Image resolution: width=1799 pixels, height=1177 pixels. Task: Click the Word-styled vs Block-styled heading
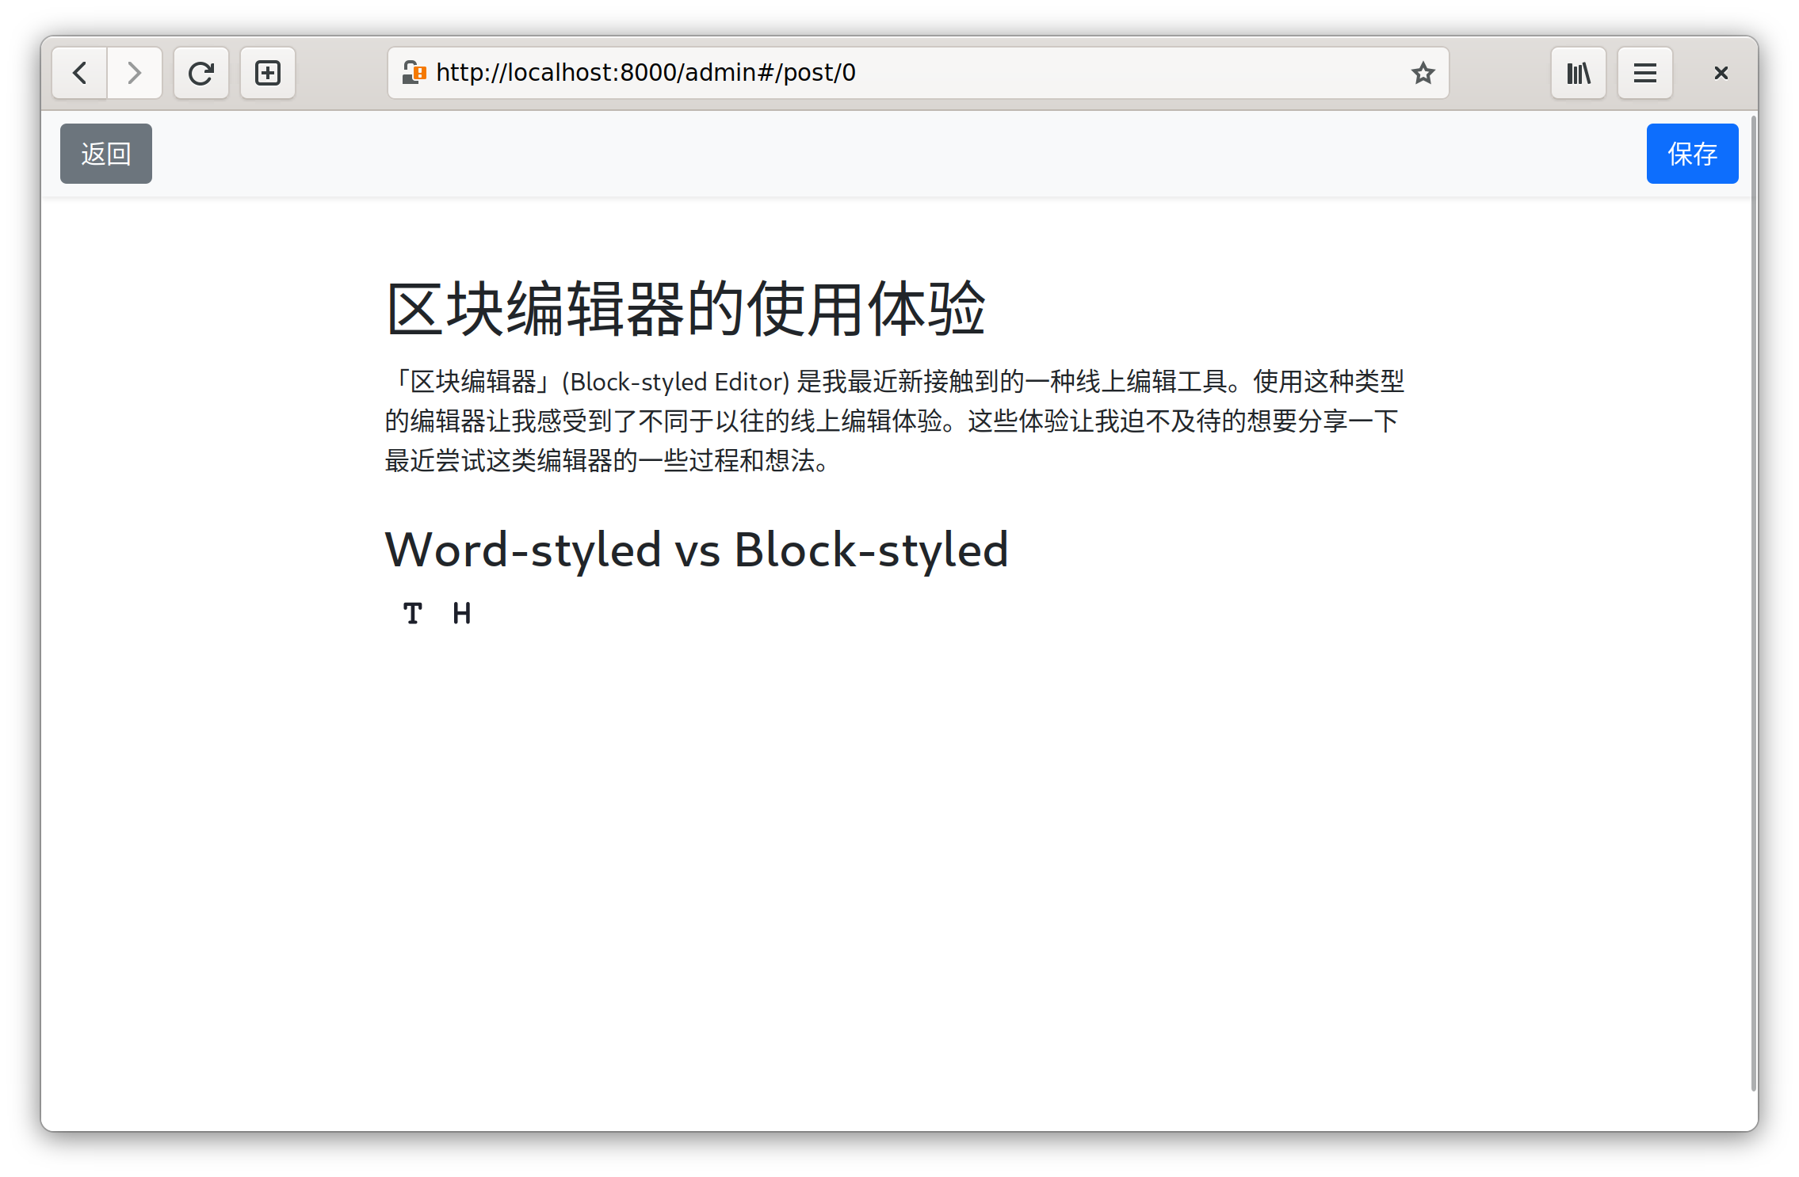[696, 550]
